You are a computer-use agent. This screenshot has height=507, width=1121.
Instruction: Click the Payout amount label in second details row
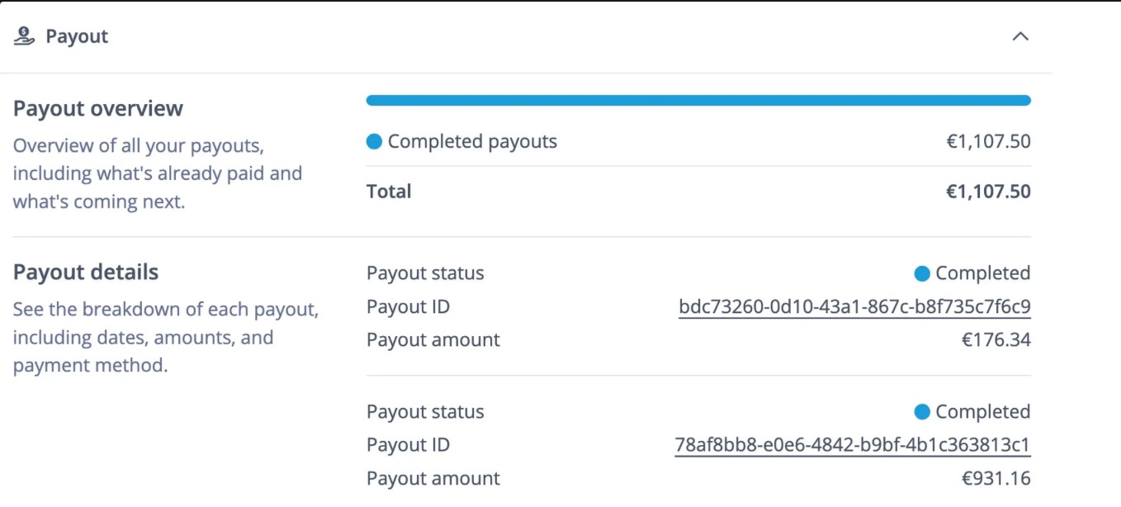(x=433, y=477)
